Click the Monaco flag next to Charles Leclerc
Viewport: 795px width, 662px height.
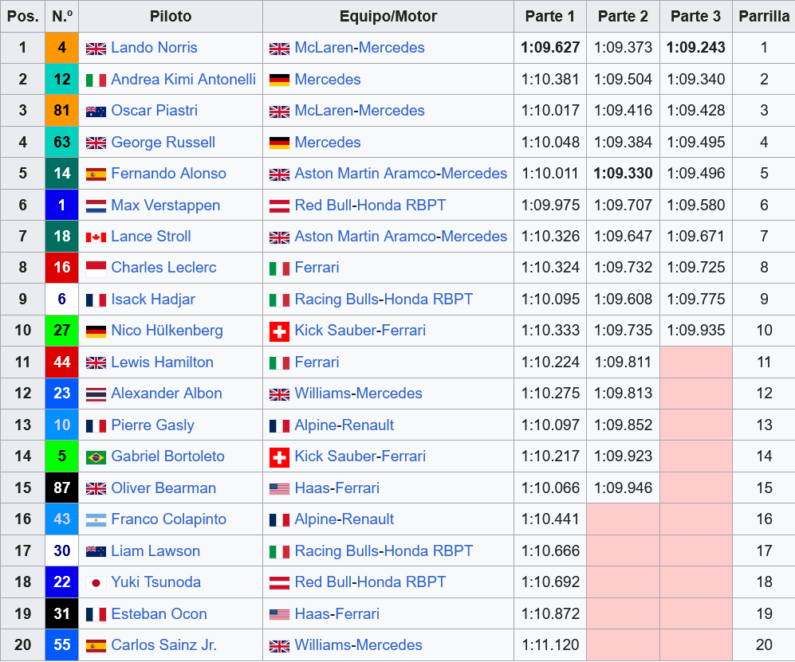click(96, 268)
